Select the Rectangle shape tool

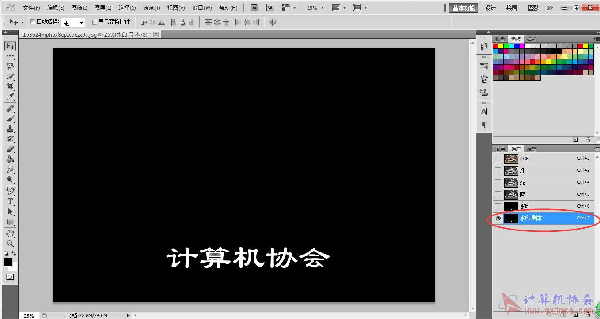pyautogui.click(x=10, y=222)
